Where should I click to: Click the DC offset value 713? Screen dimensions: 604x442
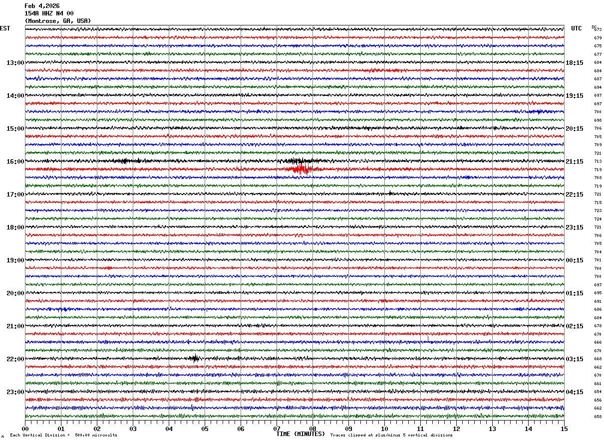tap(598, 162)
